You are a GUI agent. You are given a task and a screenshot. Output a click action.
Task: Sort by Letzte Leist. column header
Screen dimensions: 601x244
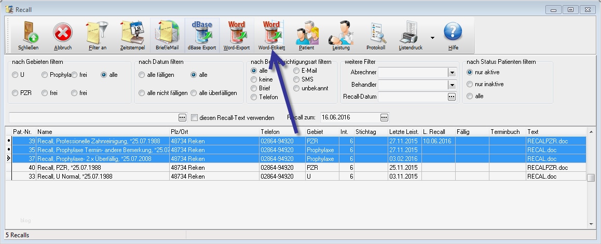[x=405, y=131]
